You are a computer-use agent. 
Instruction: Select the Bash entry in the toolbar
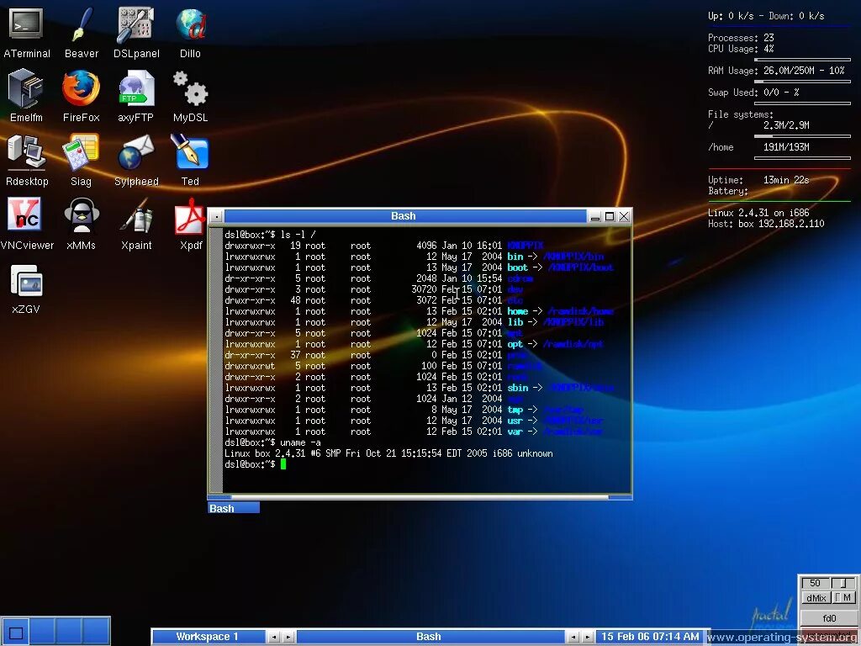(x=430, y=637)
